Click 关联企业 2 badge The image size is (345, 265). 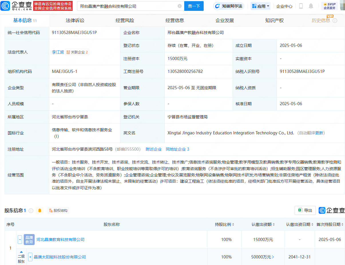[77, 52]
